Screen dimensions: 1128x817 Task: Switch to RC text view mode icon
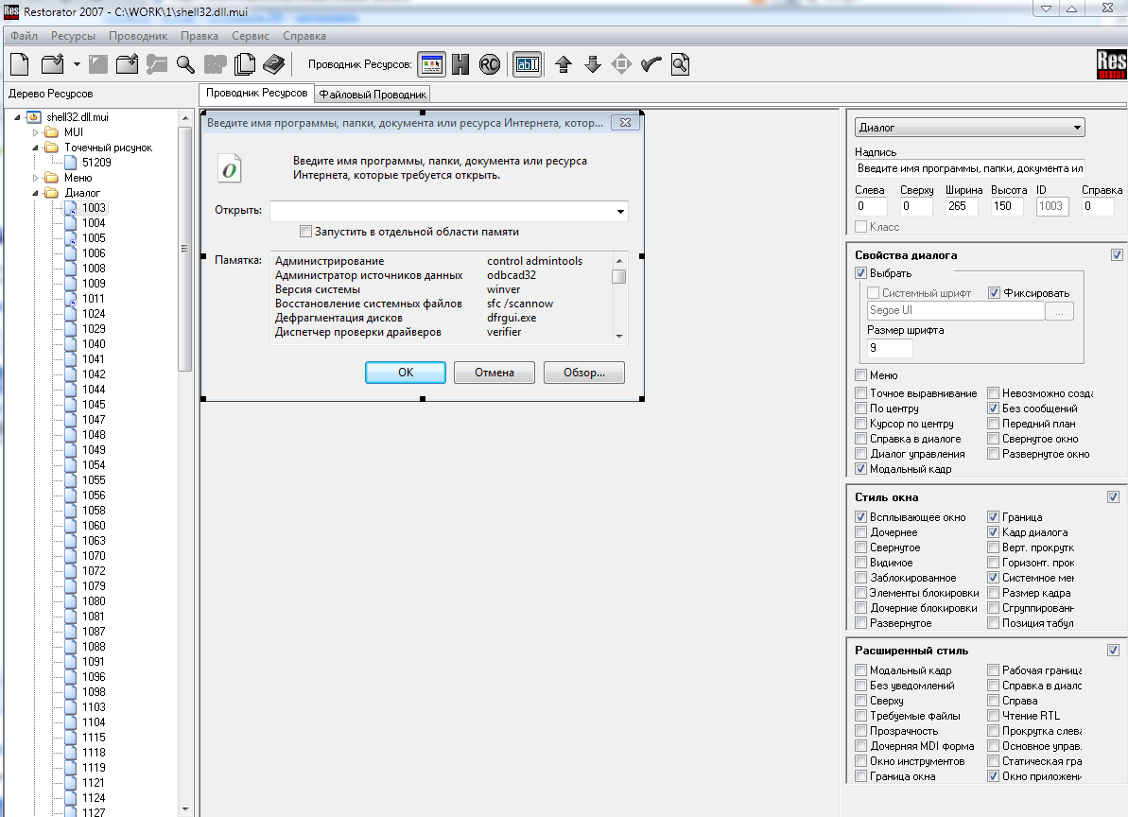point(490,64)
